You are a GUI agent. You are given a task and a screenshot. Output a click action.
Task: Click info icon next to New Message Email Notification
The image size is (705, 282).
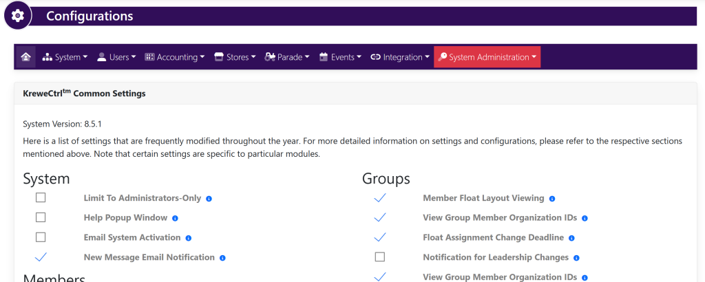click(x=222, y=258)
